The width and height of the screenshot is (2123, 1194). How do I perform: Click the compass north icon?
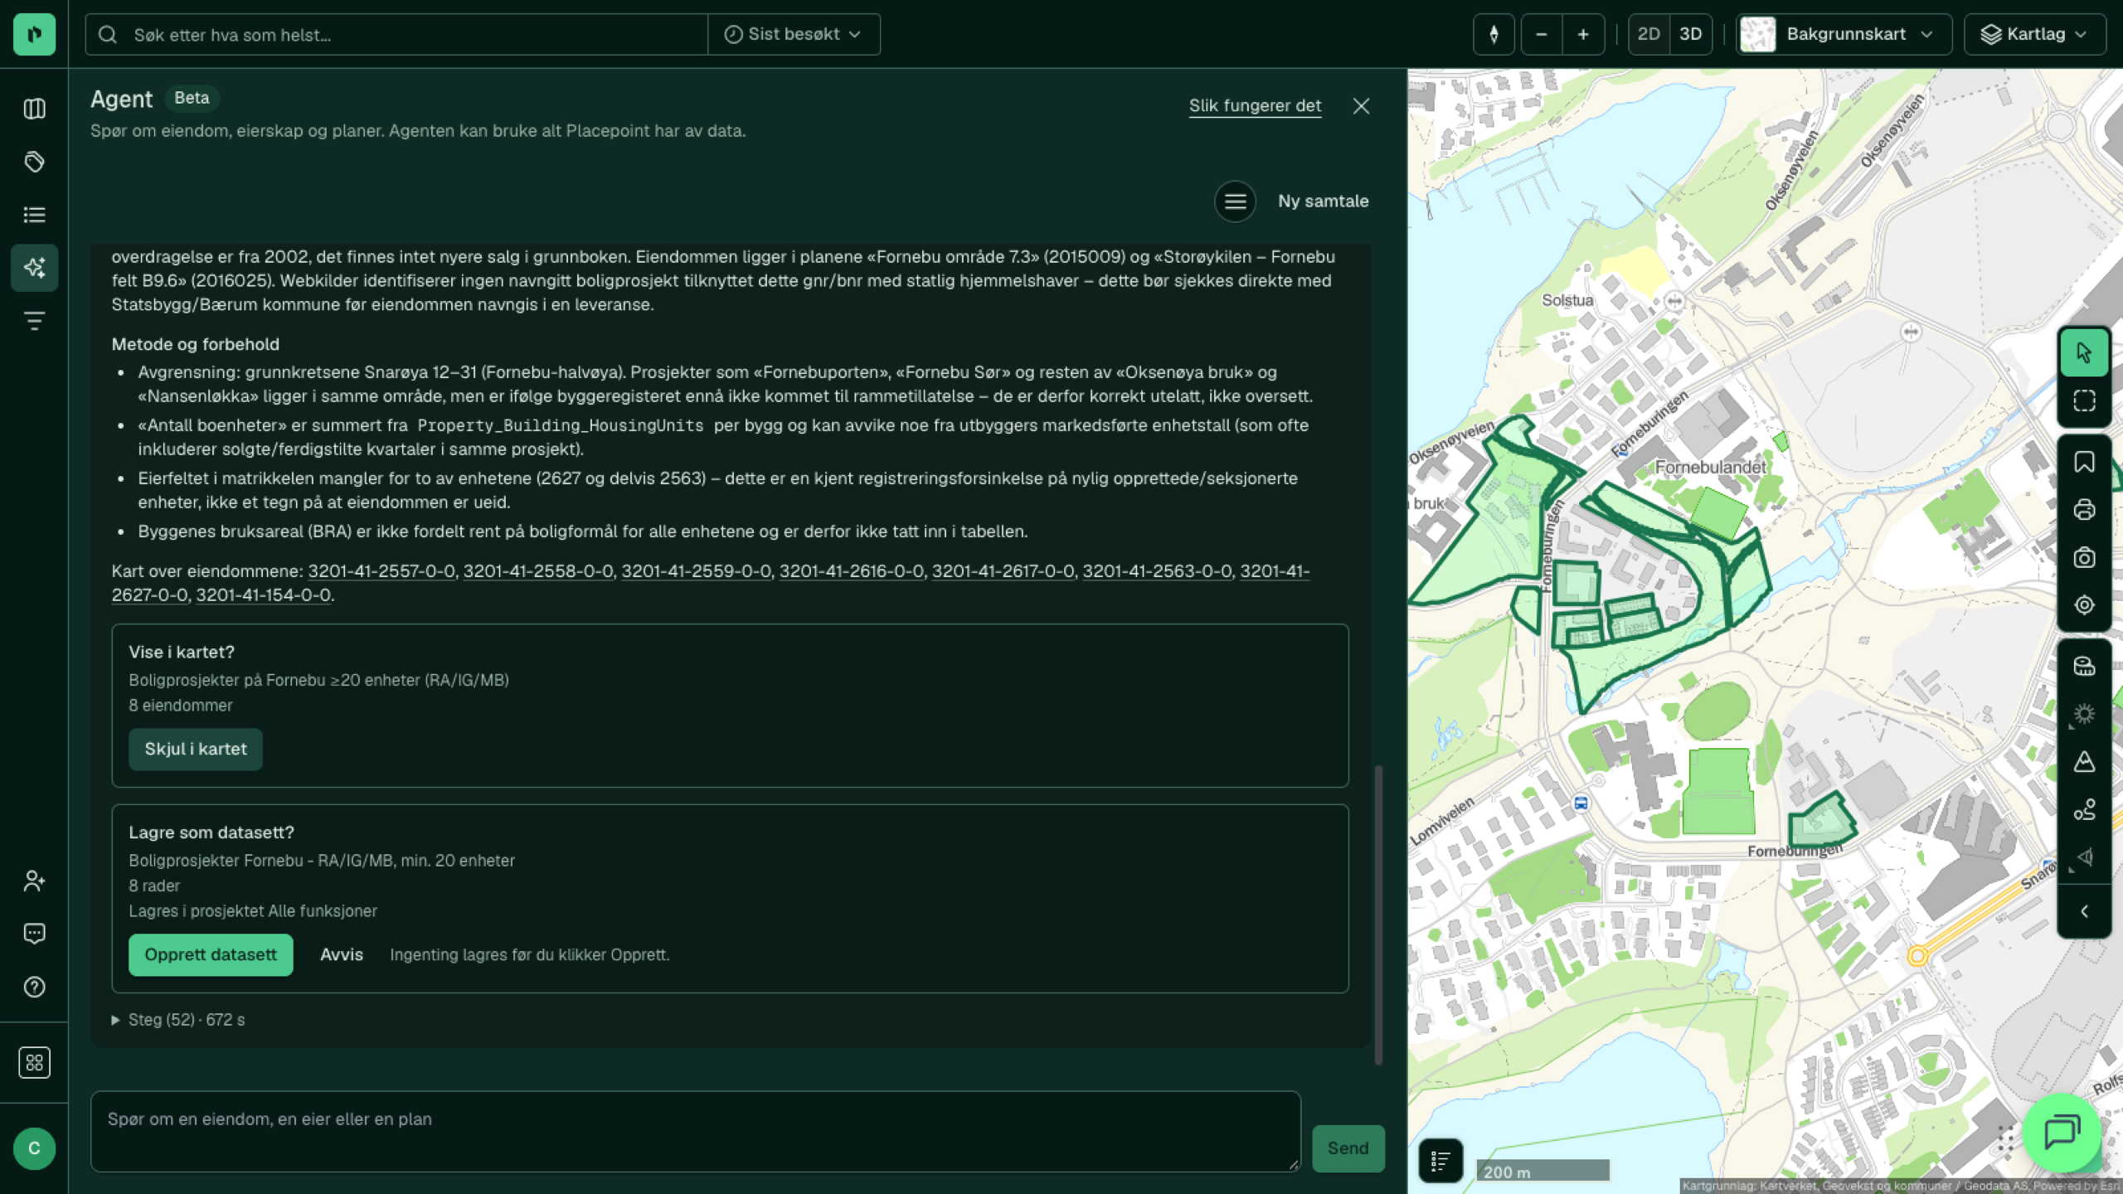(1494, 34)
